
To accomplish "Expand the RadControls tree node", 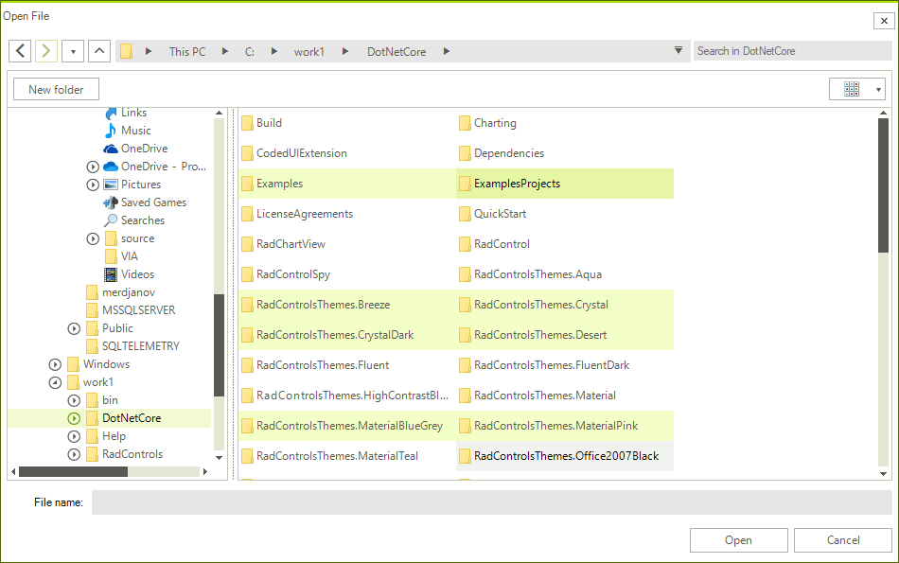I will click(x=74, y=453).
